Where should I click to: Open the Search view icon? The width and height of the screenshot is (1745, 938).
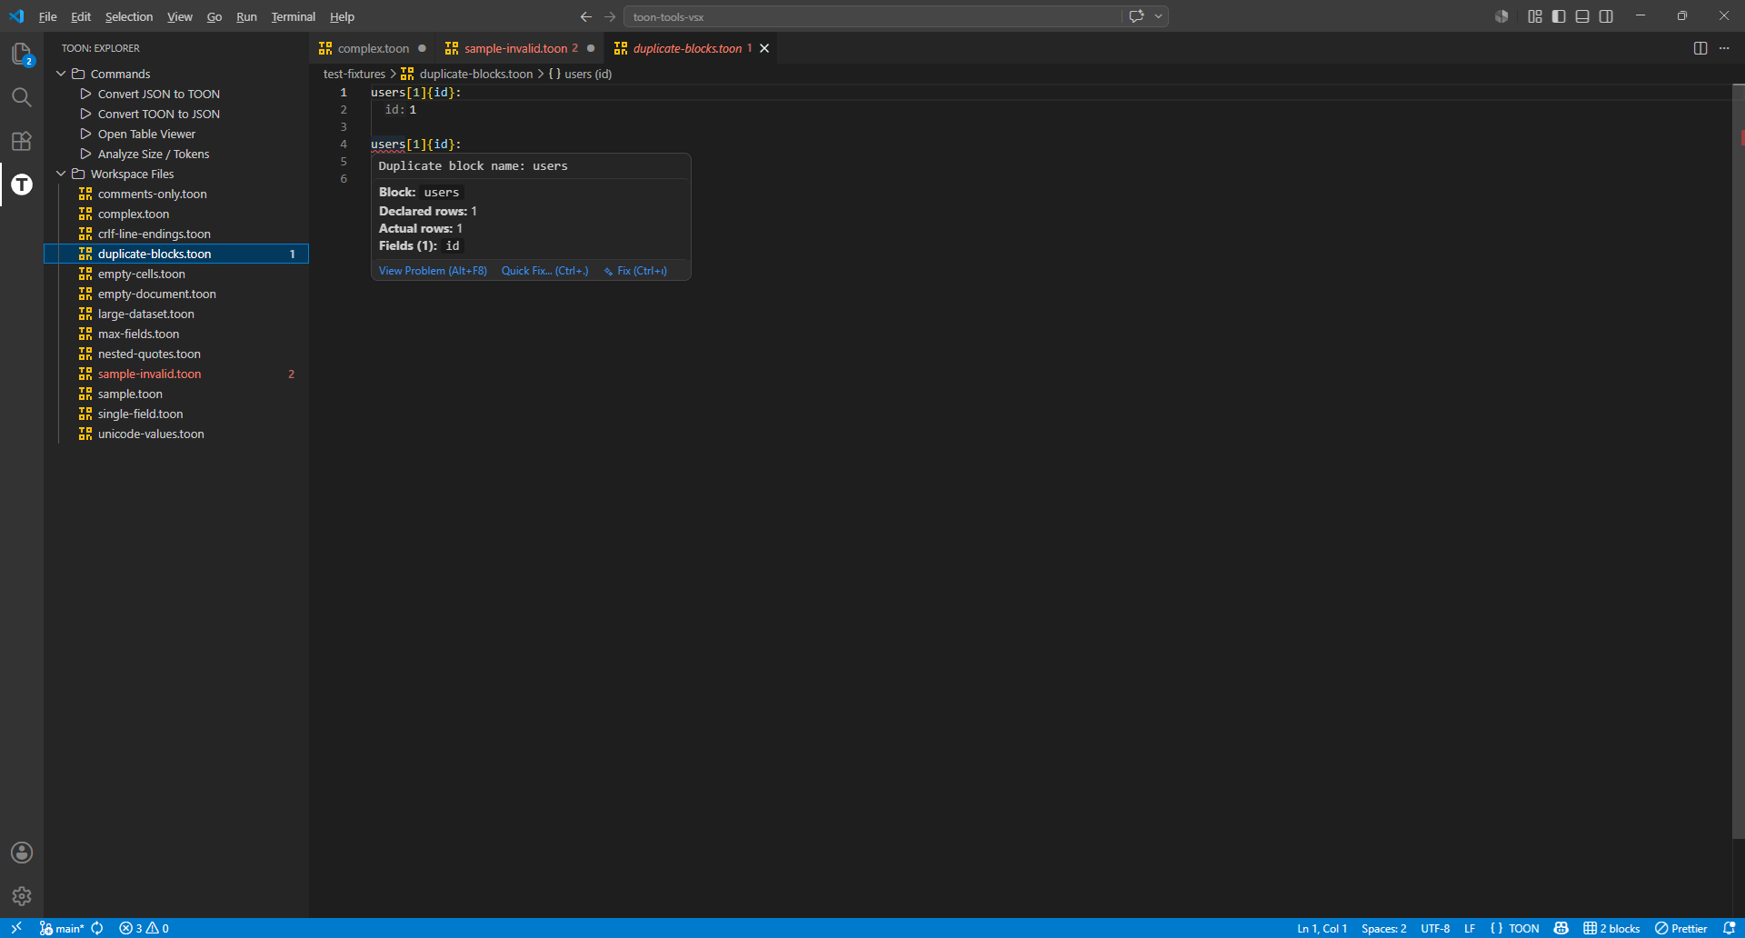pos(22,97)
